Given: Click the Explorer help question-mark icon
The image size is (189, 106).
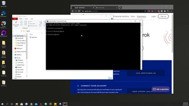Looking at the screenshot, I should click(x=112, y=19).
